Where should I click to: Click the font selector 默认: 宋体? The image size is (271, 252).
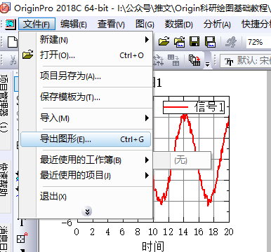(246, 61)
